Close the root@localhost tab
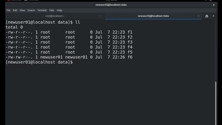The height and width of the screenshot is (125, 222). click(x=100, y=16)
